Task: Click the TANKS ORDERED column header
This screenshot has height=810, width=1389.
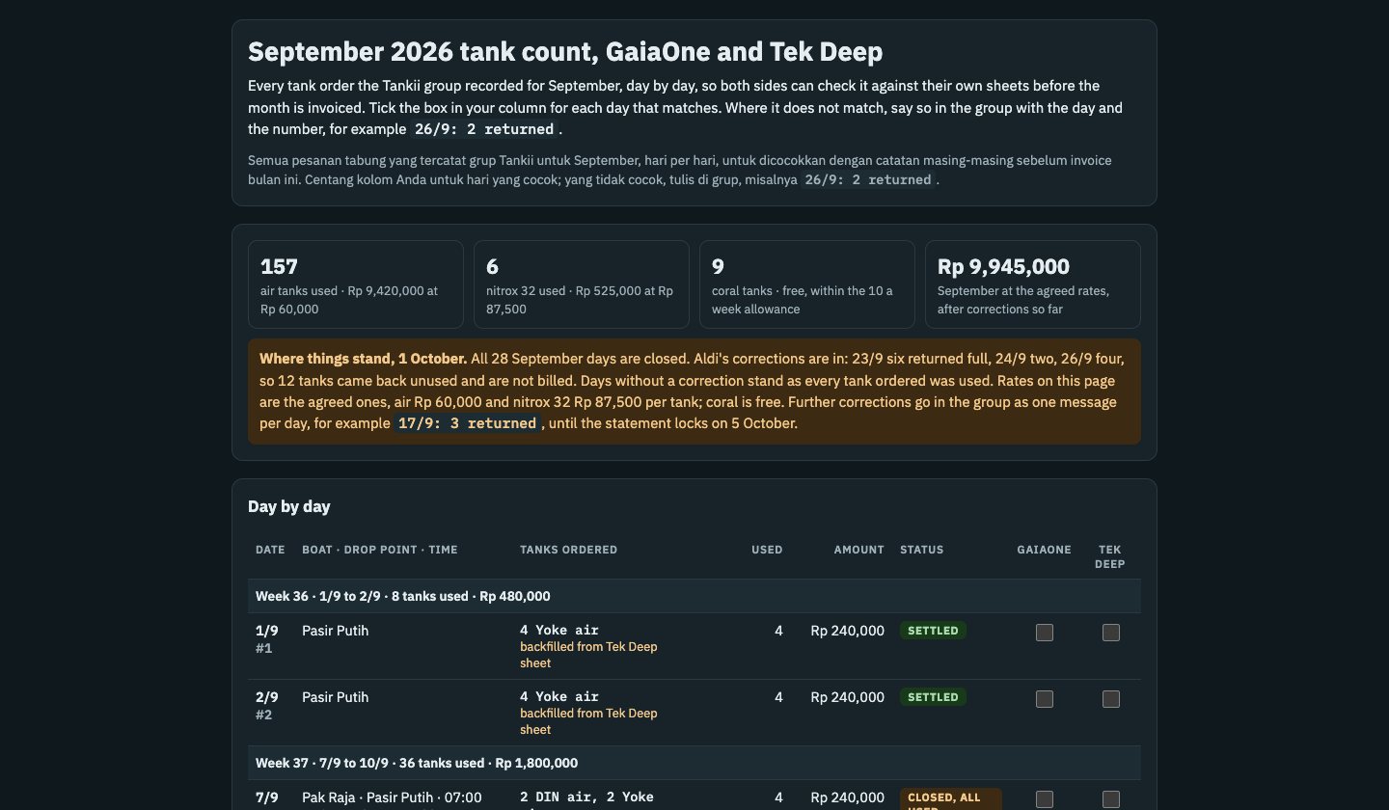Action: (x=568, y=550)
